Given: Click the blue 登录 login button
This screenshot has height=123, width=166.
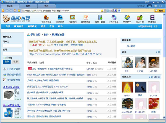Looking at the screenshot, I should 7,62.
